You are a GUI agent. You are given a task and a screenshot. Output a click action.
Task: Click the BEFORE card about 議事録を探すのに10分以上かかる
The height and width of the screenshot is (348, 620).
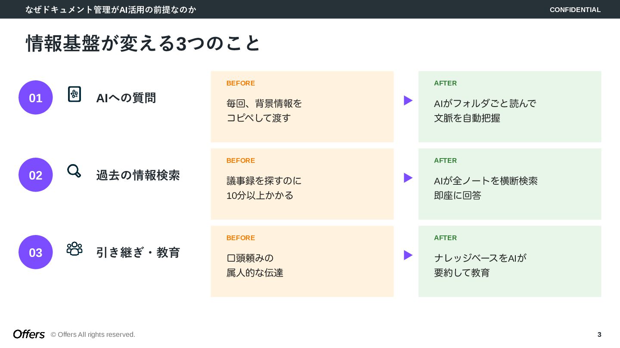[x=302, y=184]
